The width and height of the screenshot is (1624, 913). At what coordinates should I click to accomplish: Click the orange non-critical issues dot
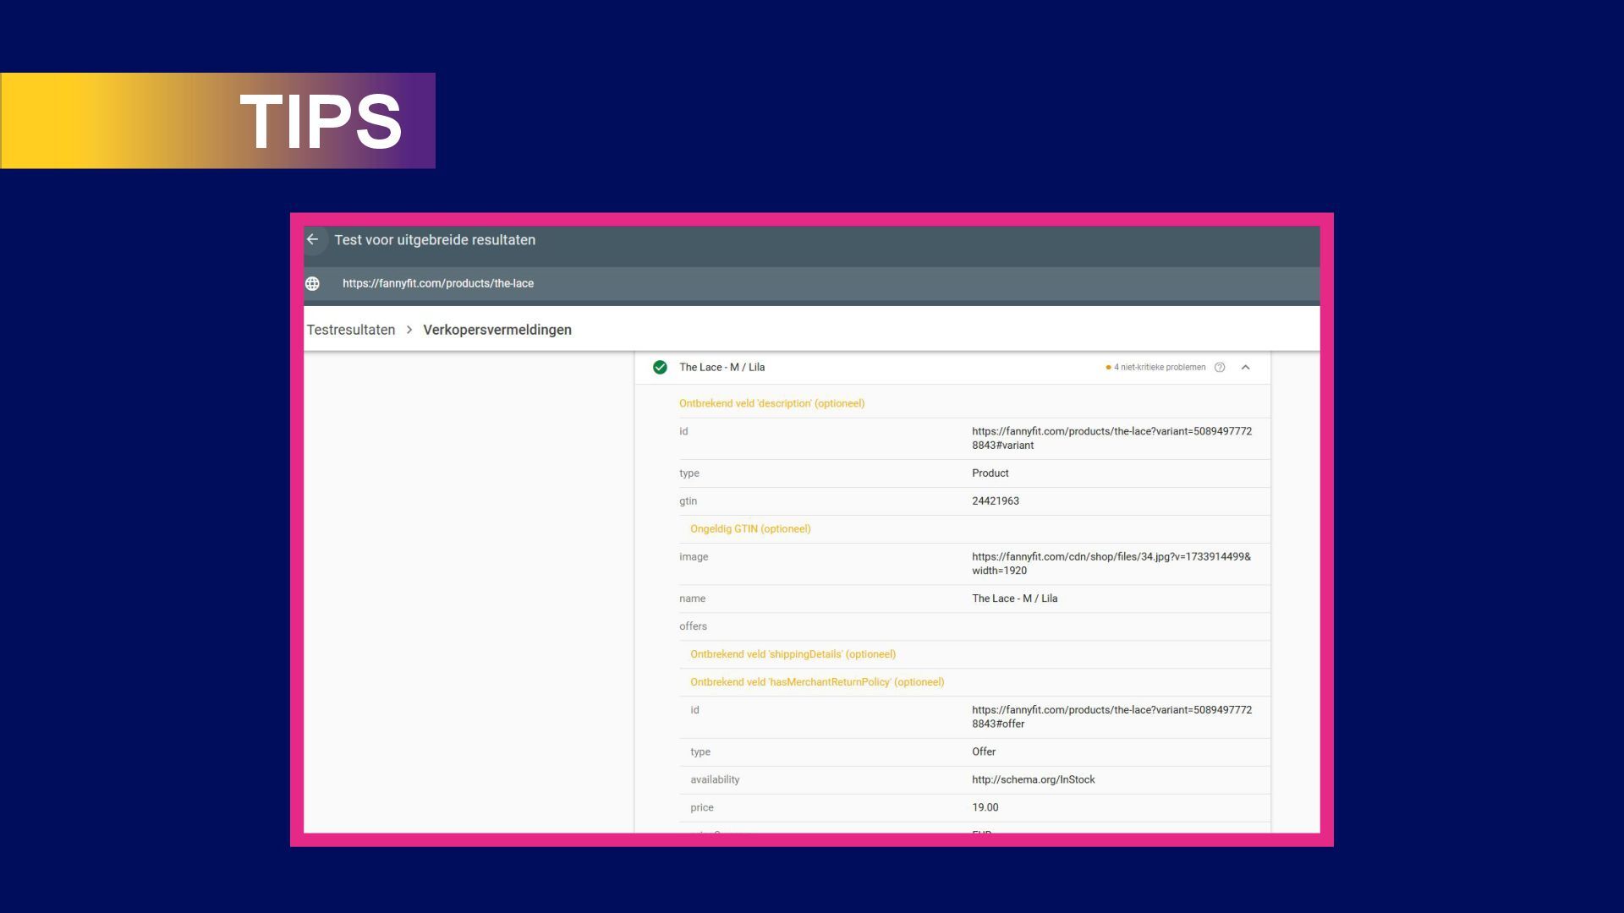1108,368
